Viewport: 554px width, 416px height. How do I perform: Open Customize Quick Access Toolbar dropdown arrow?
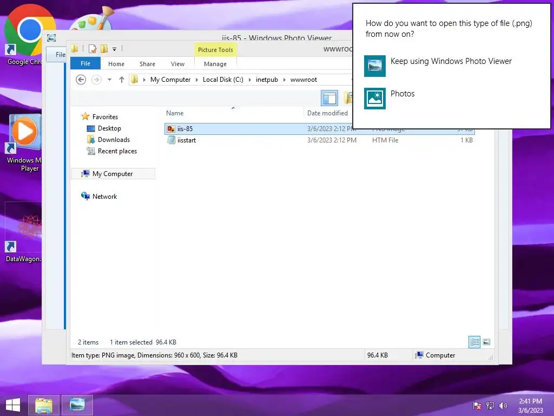[x=115, y=49]
